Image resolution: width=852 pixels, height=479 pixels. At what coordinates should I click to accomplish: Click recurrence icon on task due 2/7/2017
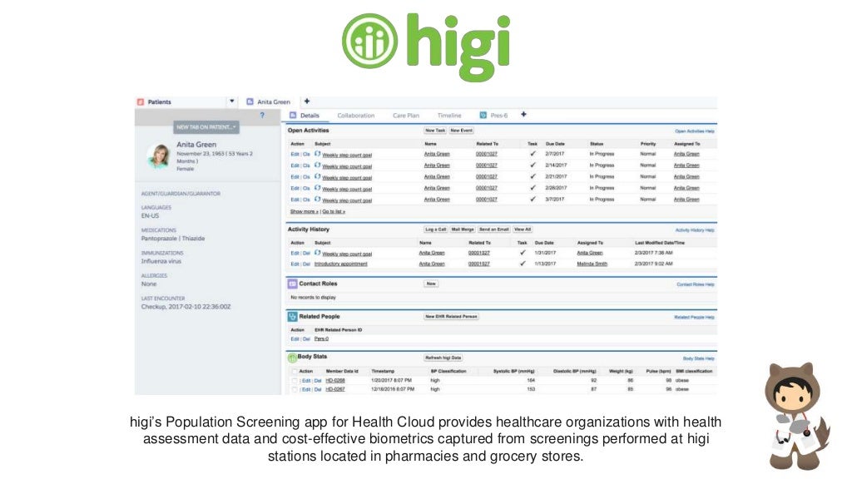(317, 154)
